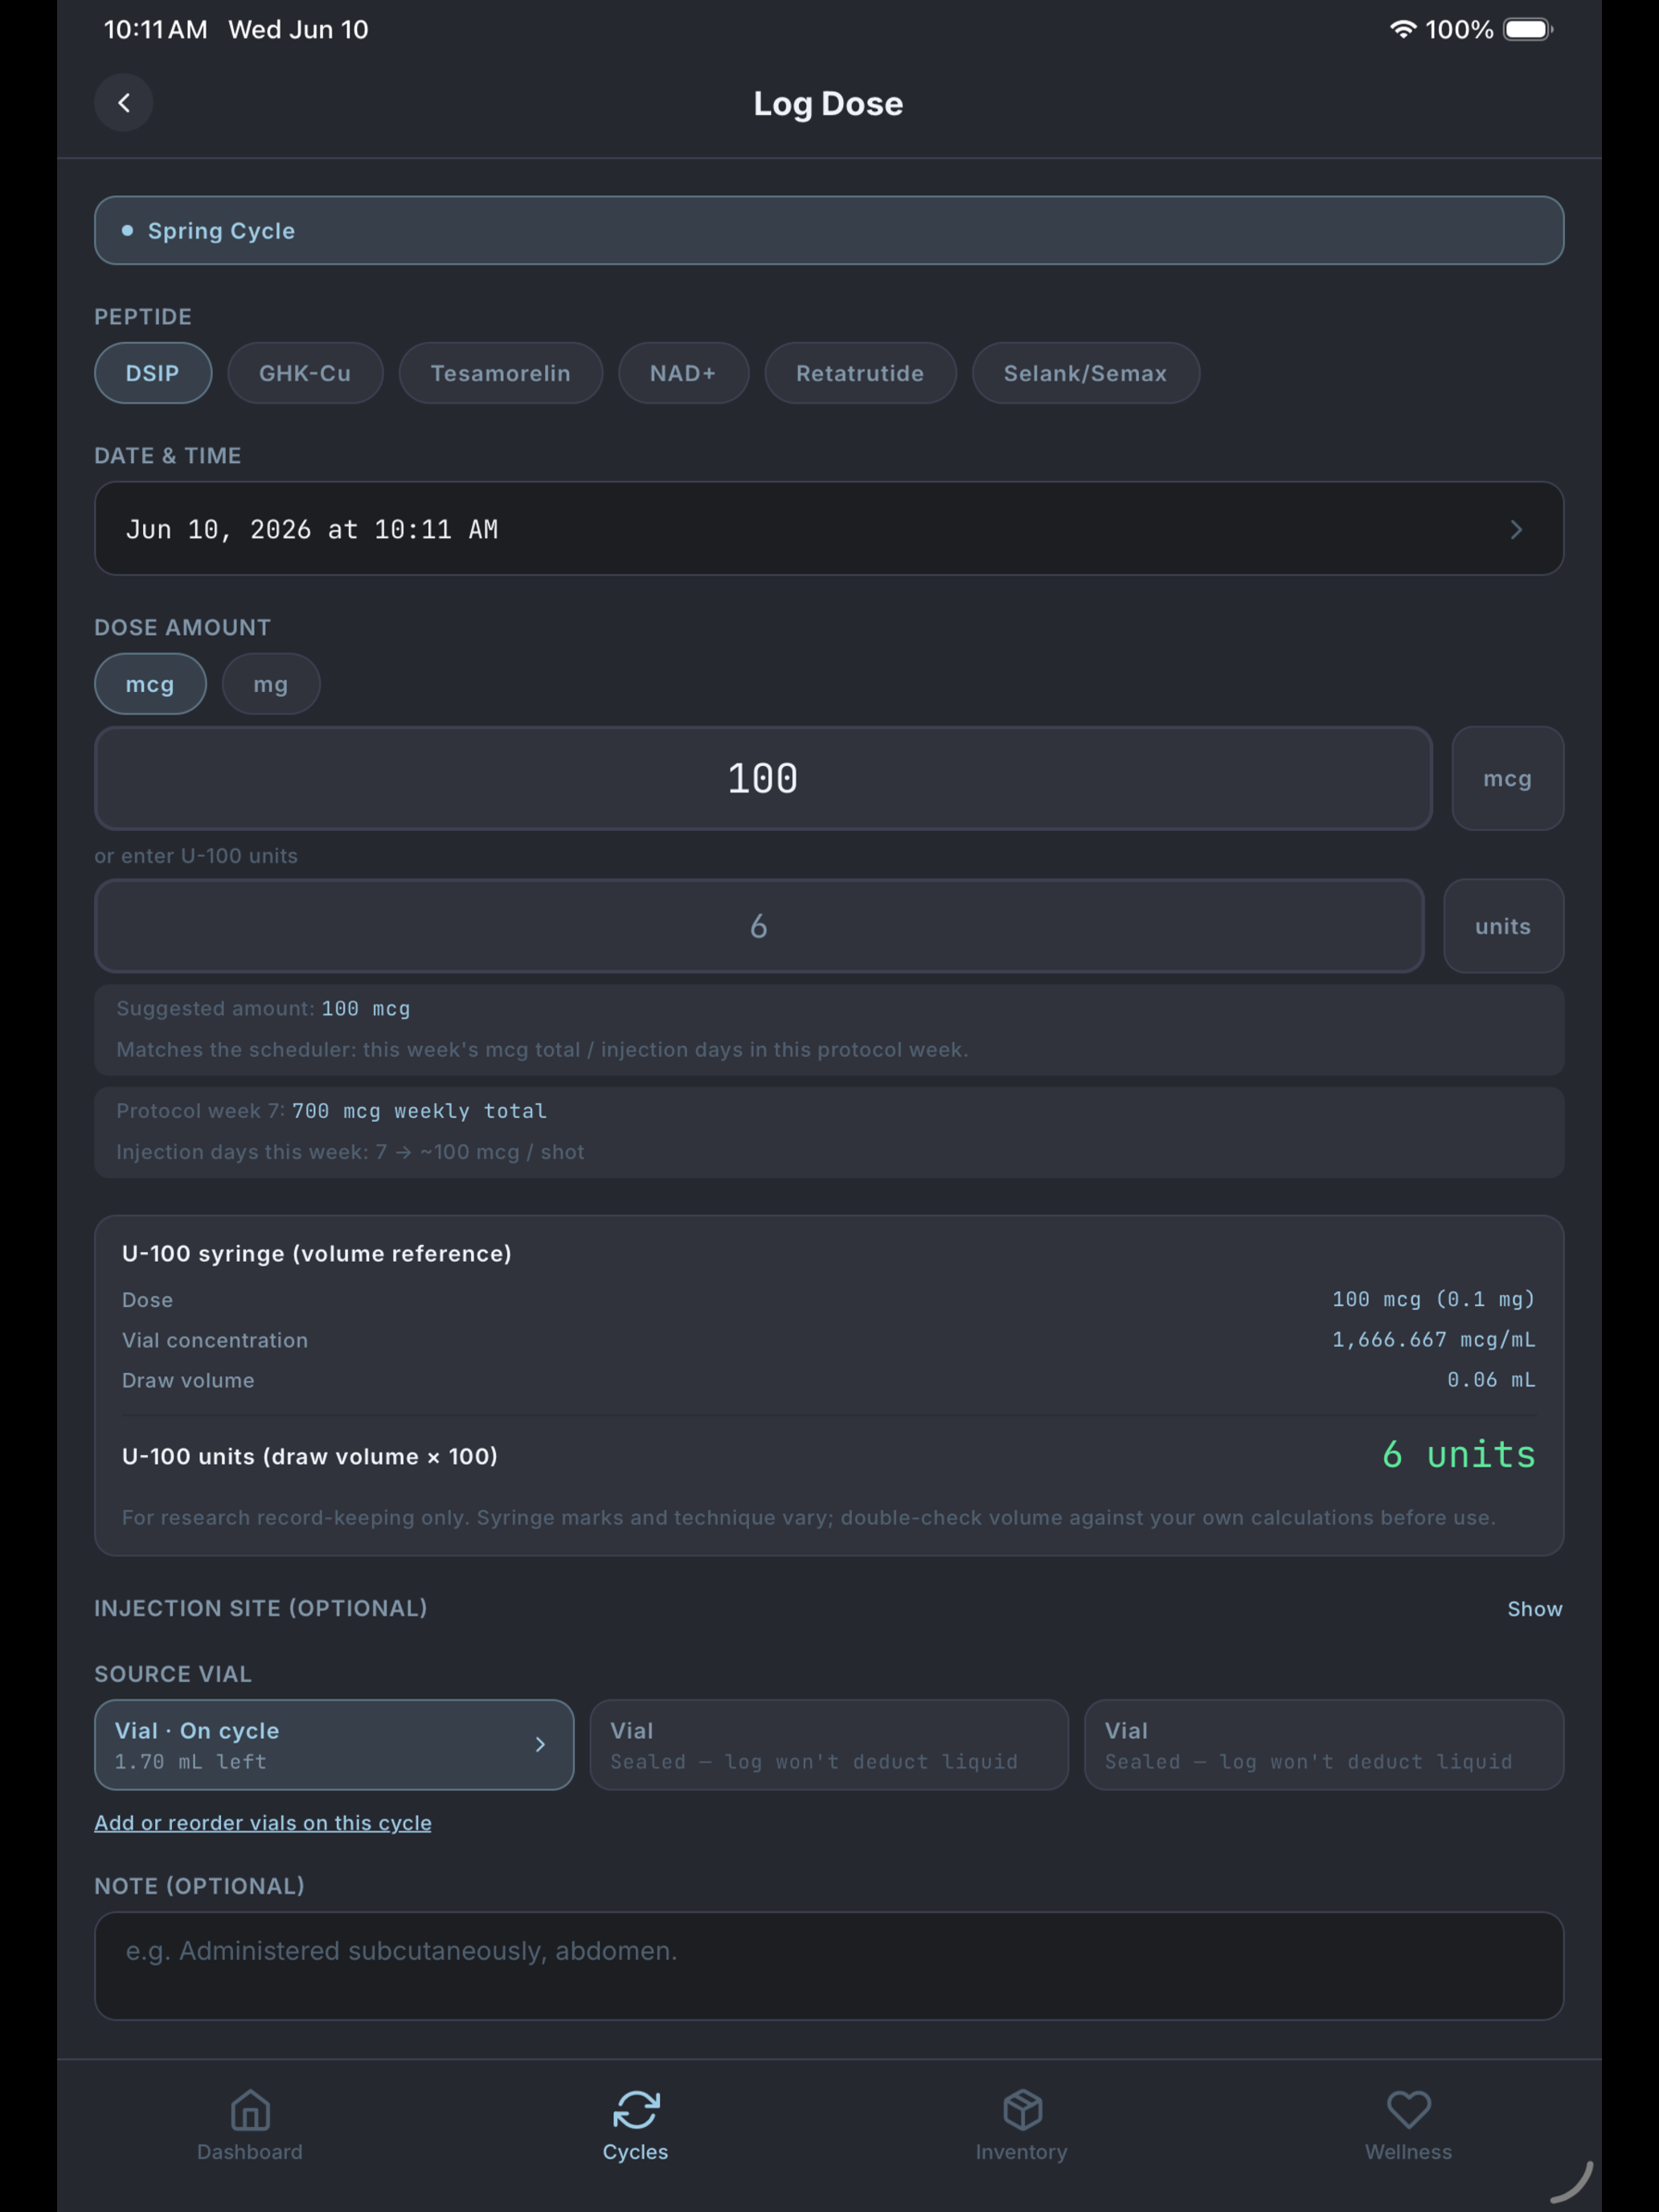Tap the Matches the scheduler explanation text

click(542, 1050)
